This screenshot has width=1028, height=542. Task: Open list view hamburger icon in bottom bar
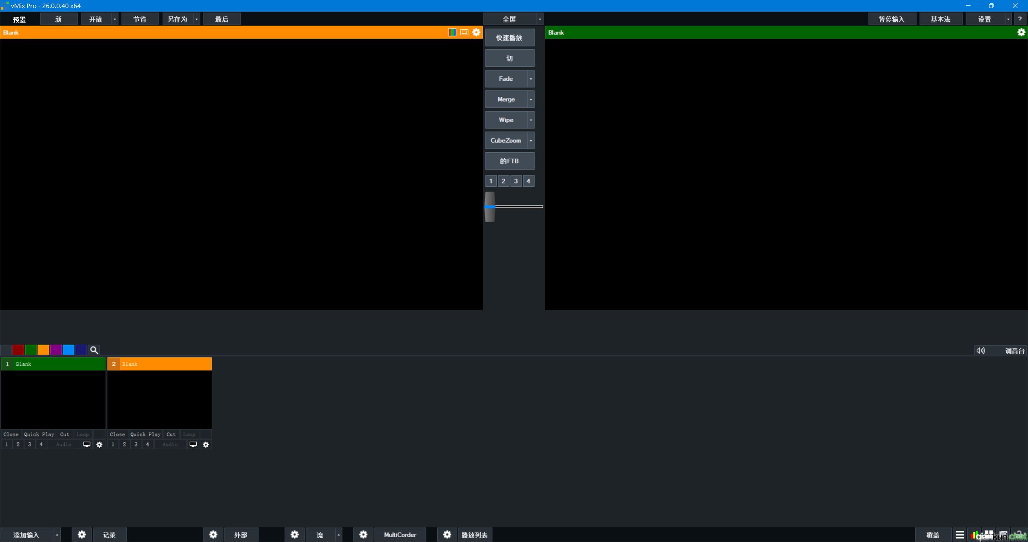tap(959, 535)
